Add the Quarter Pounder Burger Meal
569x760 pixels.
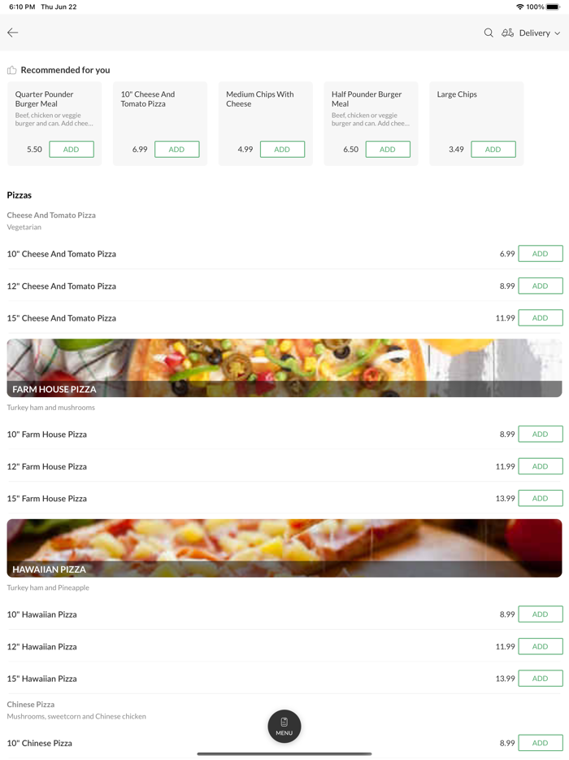[72, 149]
